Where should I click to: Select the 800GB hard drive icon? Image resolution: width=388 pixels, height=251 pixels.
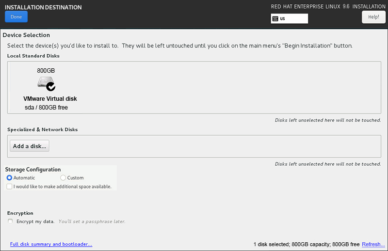pos(44,82)
